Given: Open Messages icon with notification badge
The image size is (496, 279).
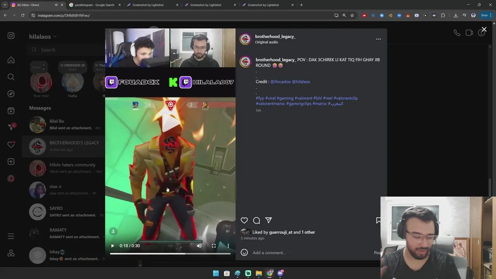Looking at the screenshot, I should point(11,127).
